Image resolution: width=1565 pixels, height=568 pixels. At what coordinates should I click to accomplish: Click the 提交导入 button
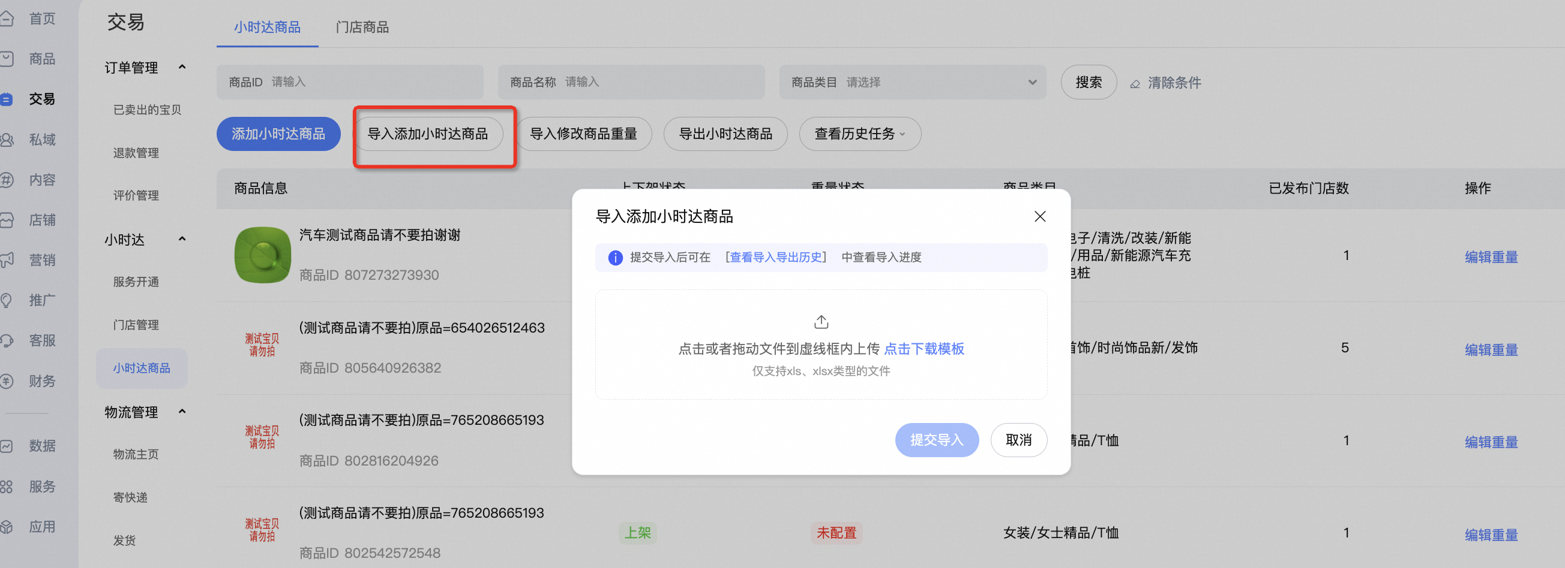[x=937, y=440]
